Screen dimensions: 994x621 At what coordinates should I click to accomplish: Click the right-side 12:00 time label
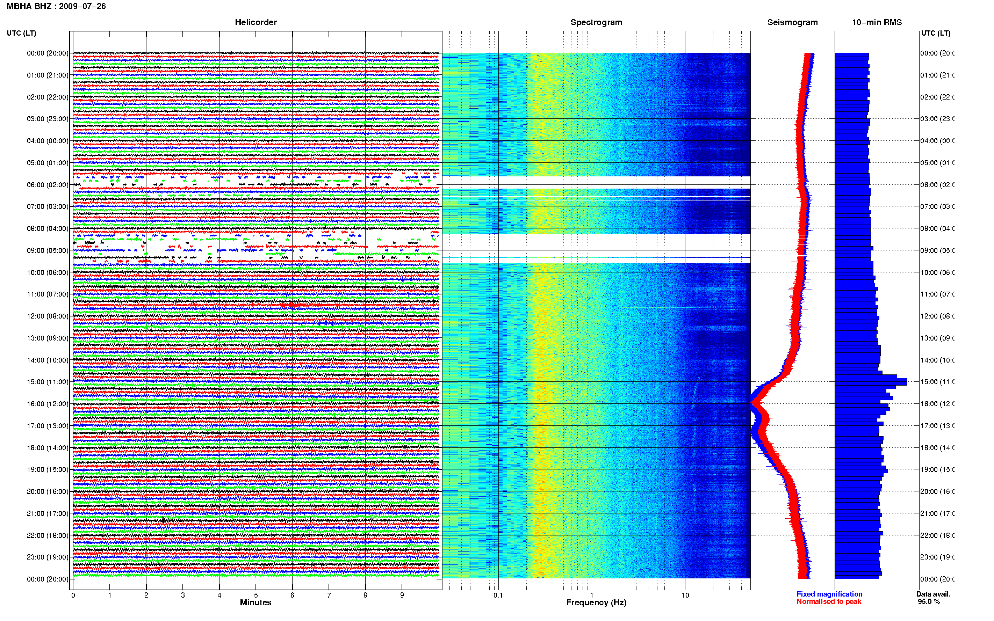(937, 316)
